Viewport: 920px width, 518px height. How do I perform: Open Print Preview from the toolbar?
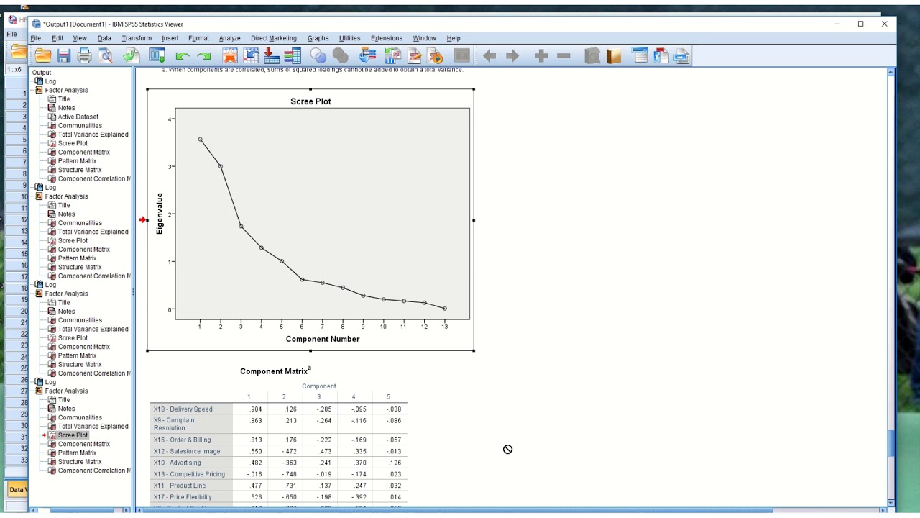pos(106,55)
